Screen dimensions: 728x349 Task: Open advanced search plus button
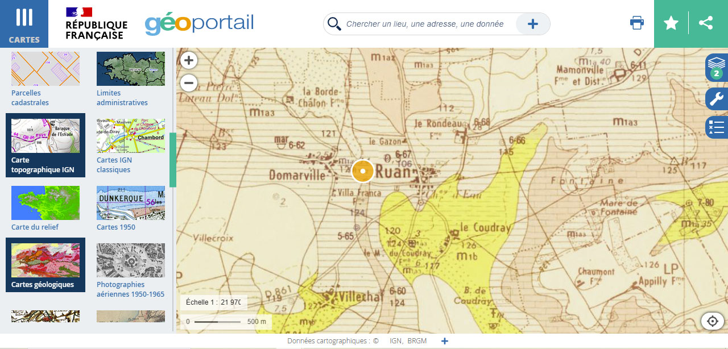[x=532, y=24]
